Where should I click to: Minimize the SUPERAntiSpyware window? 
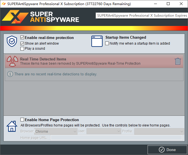coord(155,4)
